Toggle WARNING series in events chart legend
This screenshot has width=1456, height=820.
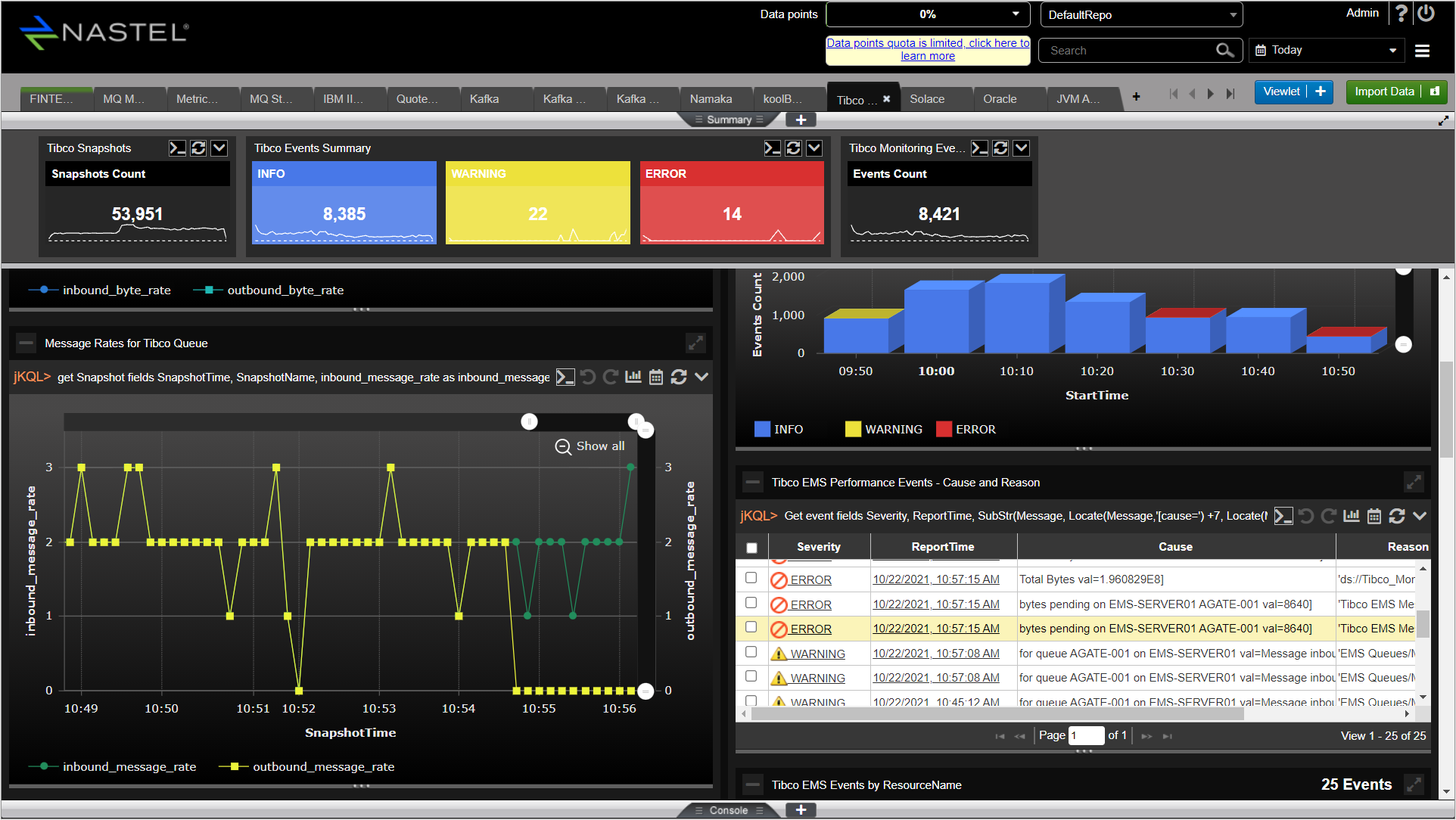point(884,429)
